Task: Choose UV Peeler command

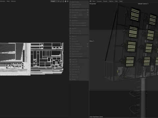Action: (x=79, y=20)
